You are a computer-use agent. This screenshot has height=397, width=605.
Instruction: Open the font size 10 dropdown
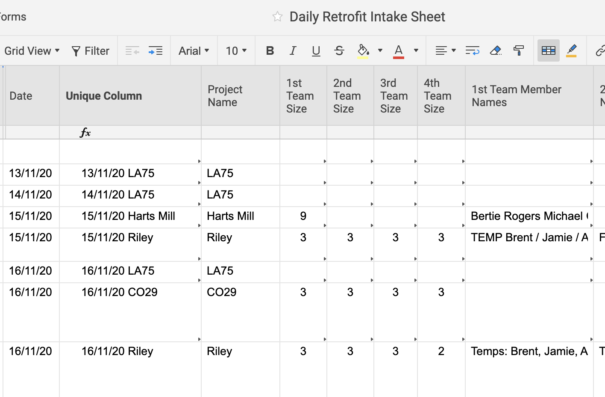236,50
